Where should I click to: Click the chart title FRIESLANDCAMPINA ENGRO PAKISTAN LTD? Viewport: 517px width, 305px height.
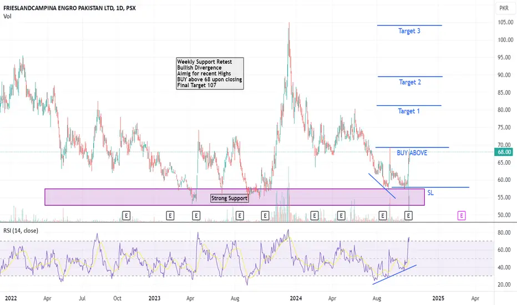[x=58, y=8]
